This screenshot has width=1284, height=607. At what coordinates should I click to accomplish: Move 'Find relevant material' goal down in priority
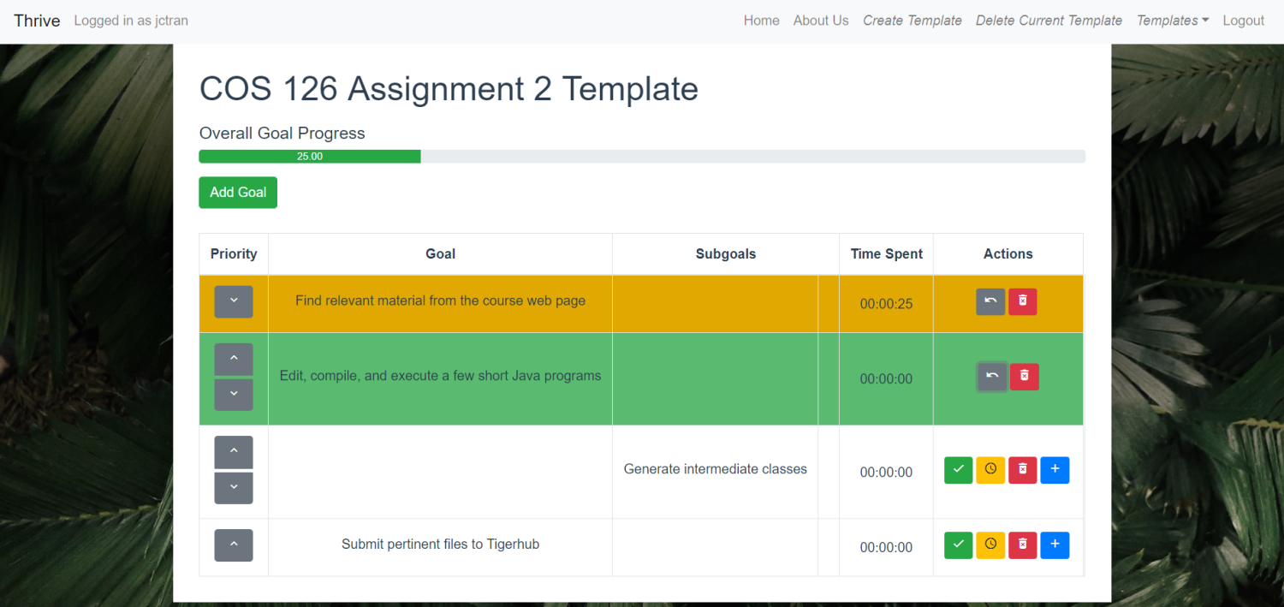tap(234, 302)
